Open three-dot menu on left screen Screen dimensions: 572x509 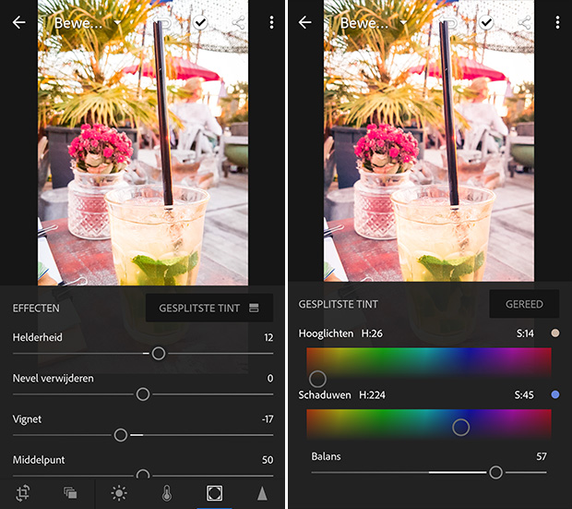pos(271,23)
